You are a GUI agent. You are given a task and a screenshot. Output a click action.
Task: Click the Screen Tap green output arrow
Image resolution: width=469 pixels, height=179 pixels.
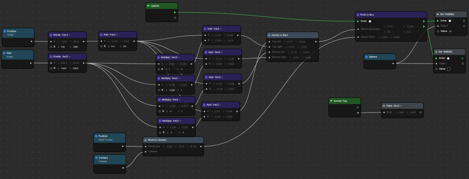click(358, 108)
